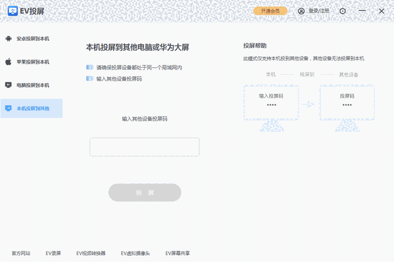Click the monitor icon beside 电脑投屏到本机

pyautogui.click(x=8, y=85)
